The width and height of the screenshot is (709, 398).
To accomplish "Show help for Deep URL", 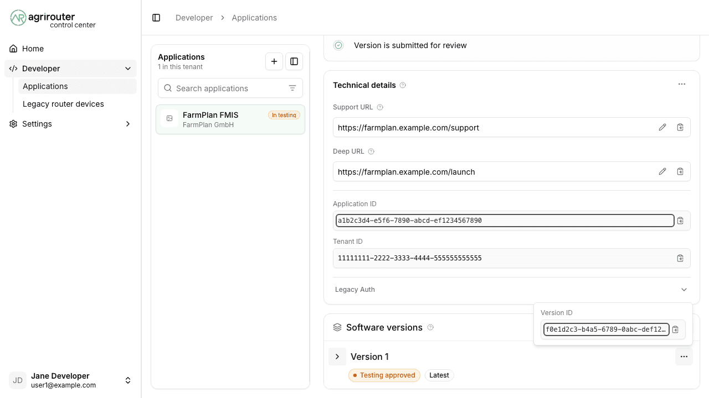I will [371, 151].
